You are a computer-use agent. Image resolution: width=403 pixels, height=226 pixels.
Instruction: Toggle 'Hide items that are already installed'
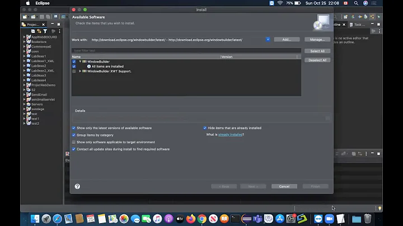coord(205,128)
